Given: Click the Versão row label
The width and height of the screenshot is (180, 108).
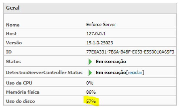Looking at the screenshot, I should 14,43.
